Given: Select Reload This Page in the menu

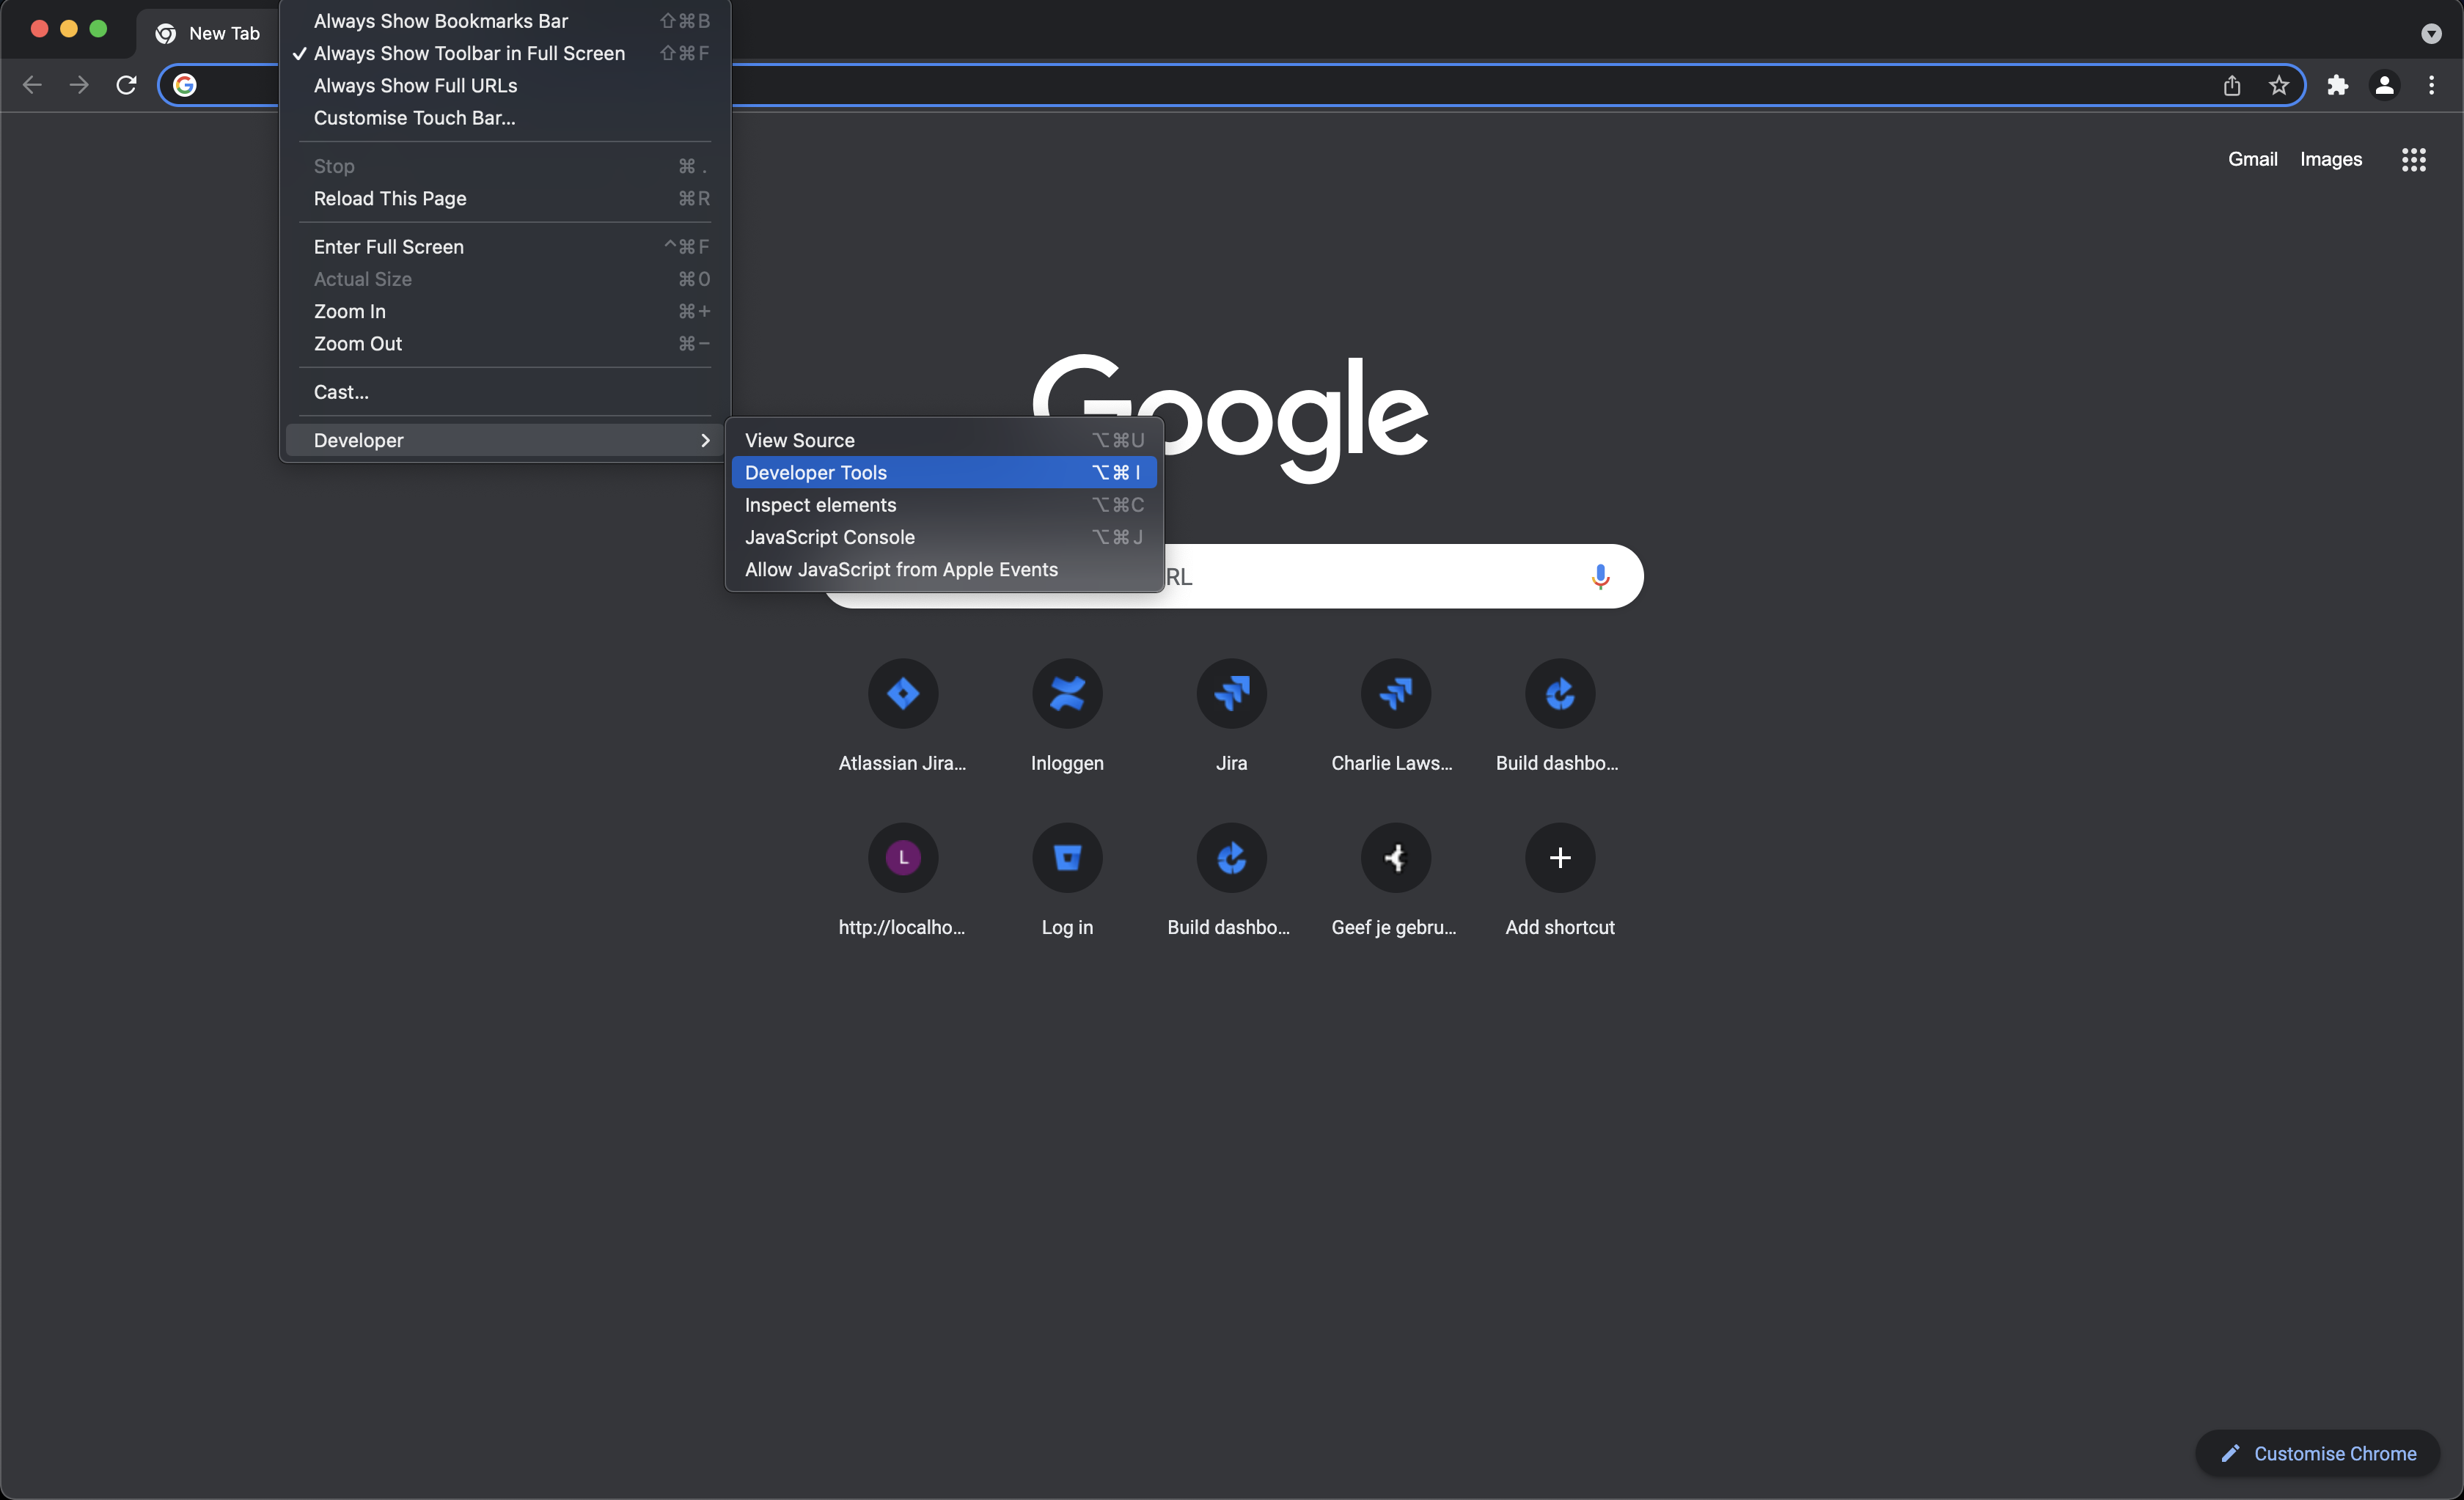Looking at the screenshot, I should click(x=505, y=198).
